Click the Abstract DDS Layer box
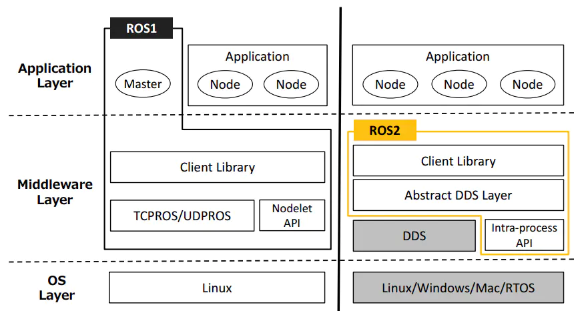 (458, 196)
